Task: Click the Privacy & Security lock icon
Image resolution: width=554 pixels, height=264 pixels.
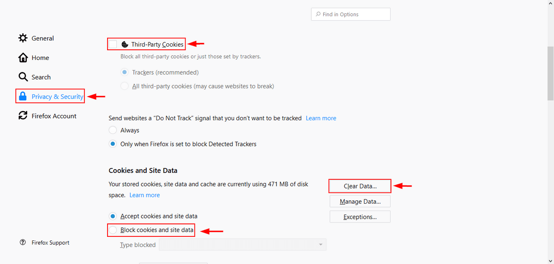Action: coord(23,96)
